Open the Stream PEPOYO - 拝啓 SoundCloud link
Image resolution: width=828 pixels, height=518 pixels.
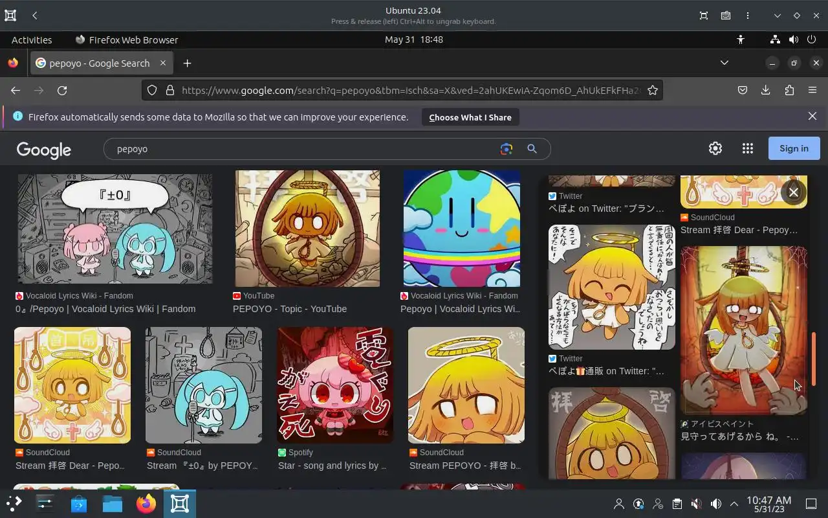pyautogui.click(x=465, y=466)
